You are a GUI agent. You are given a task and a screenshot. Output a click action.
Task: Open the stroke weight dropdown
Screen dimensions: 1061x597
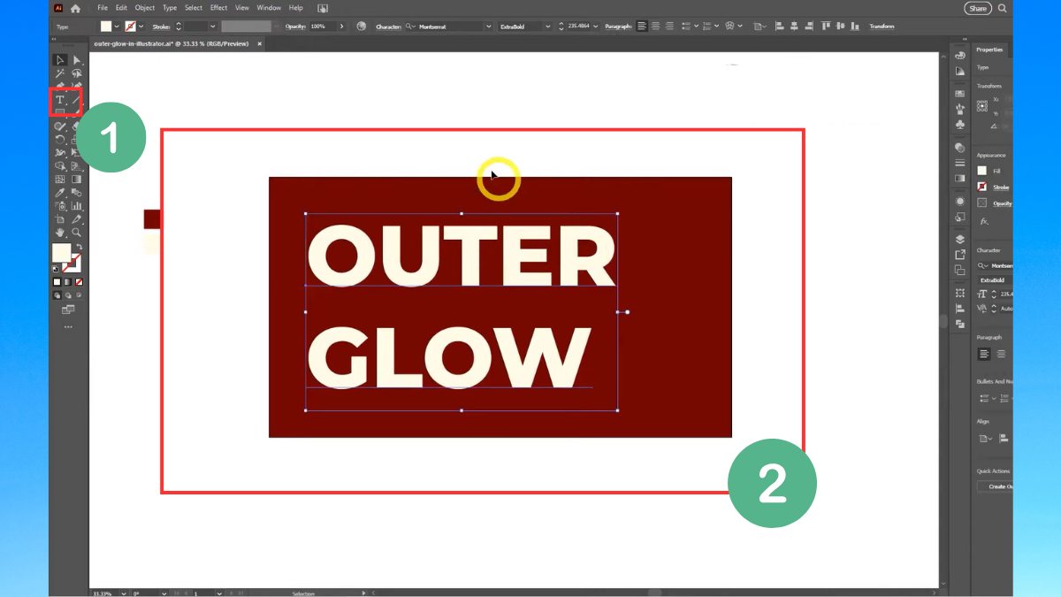point(213,27)
